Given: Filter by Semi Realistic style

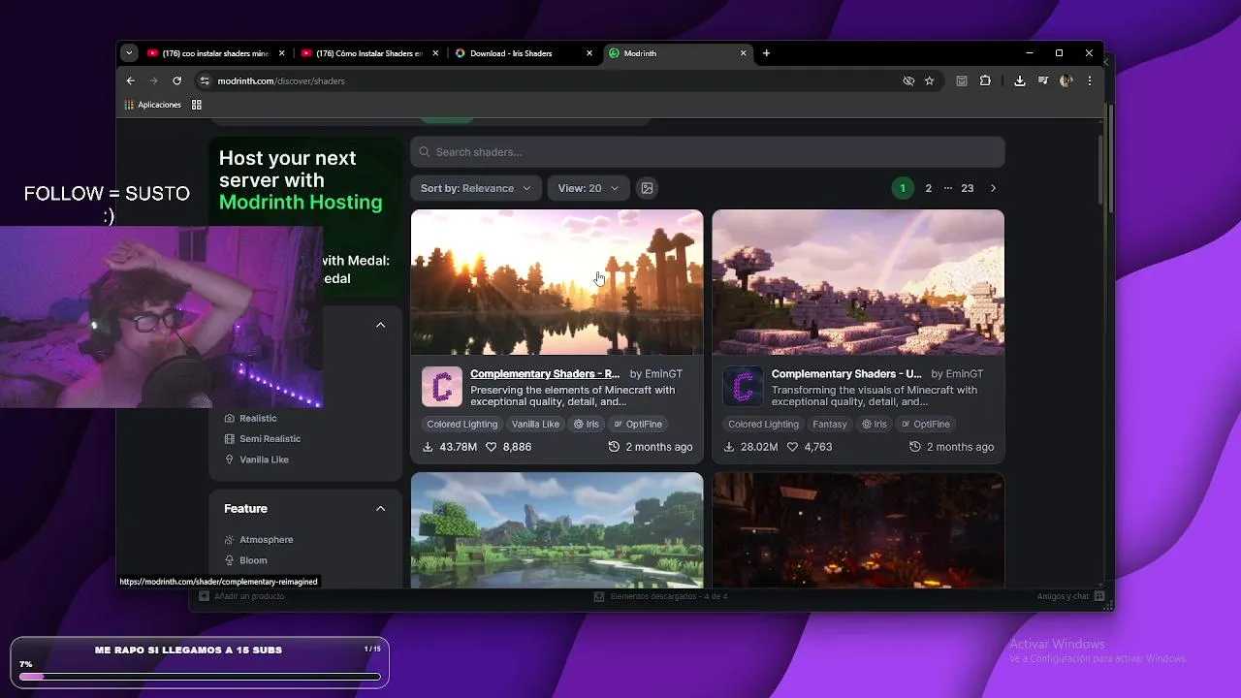Looking at the screenshot, I should point(262,439).
